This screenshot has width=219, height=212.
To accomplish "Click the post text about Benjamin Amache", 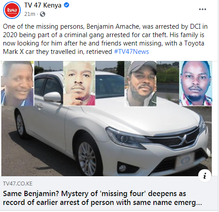I will coord(105,39).
